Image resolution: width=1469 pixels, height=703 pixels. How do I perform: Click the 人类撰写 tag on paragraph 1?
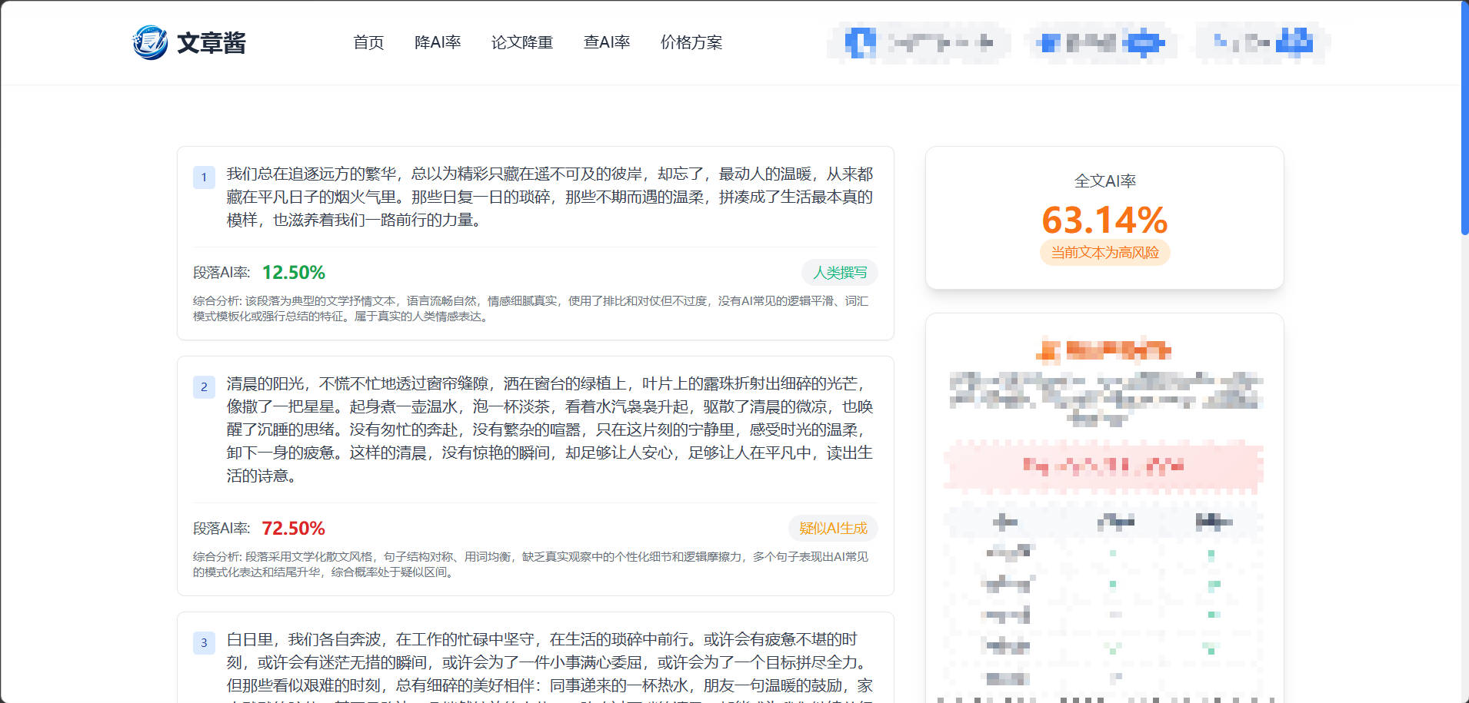[x=840, y=273]
